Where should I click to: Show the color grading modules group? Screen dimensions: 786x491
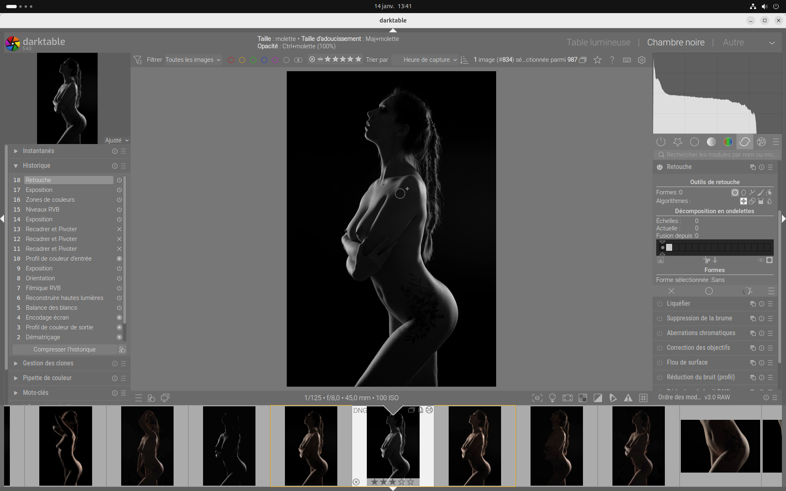(x=728, y=142)
